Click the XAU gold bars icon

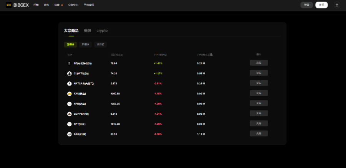pos(69,94)
